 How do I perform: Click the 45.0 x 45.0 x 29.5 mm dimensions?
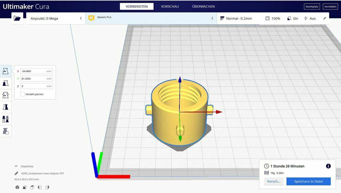tap(27, 179)
